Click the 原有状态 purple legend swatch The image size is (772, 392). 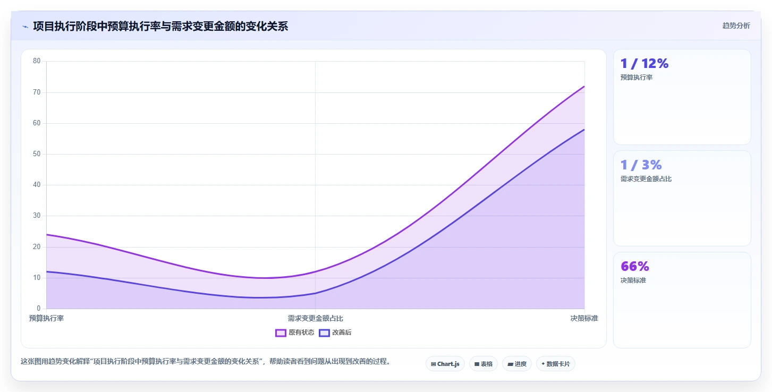pos(281,333)
